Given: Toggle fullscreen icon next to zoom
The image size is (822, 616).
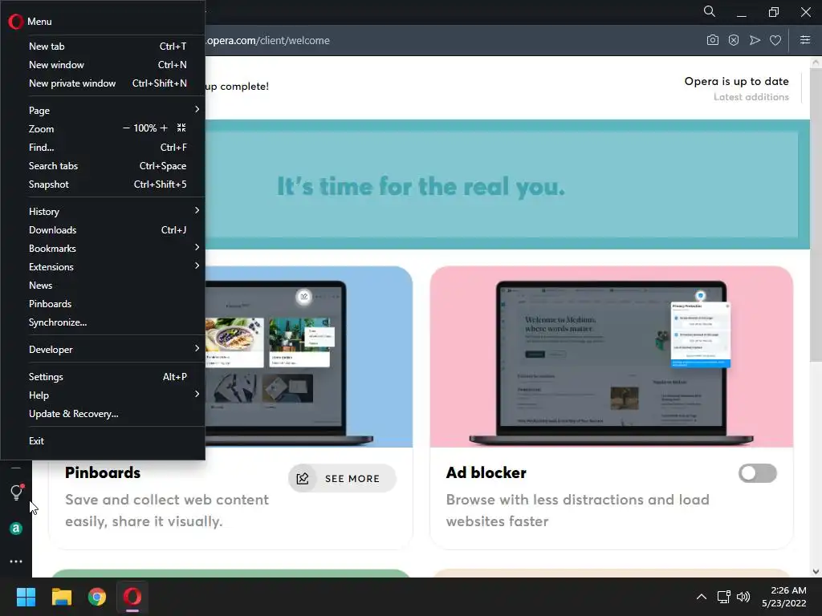Looking at the screenshot, I should coord(181,128).
